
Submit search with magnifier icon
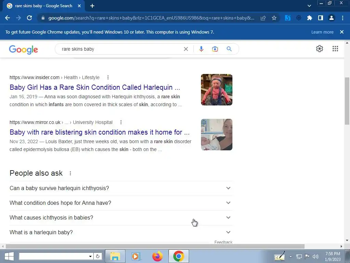tap(229, 49)
